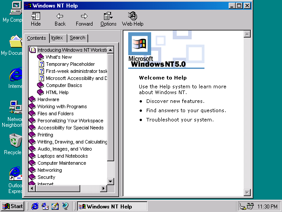Launch Internet Explorer from Quick Launch
This screenshot has width=282, height=212.
click(35, 206)
